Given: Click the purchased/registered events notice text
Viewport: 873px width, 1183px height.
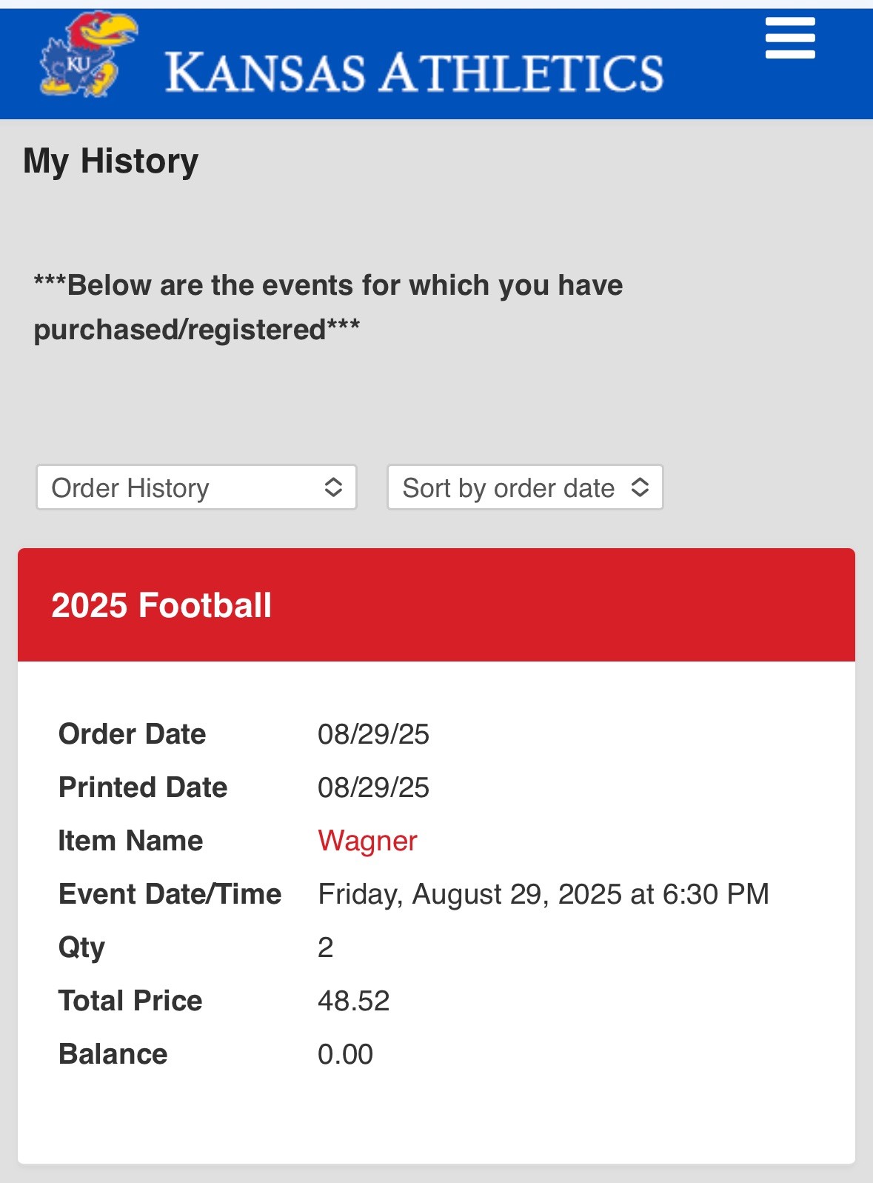Looking at the screenshot, I should pos(328,307).
